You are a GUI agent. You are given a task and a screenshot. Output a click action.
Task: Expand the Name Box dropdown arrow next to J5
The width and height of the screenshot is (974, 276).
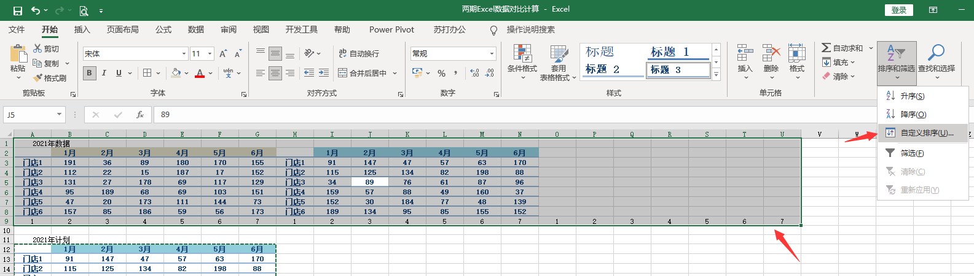(59, 115)
